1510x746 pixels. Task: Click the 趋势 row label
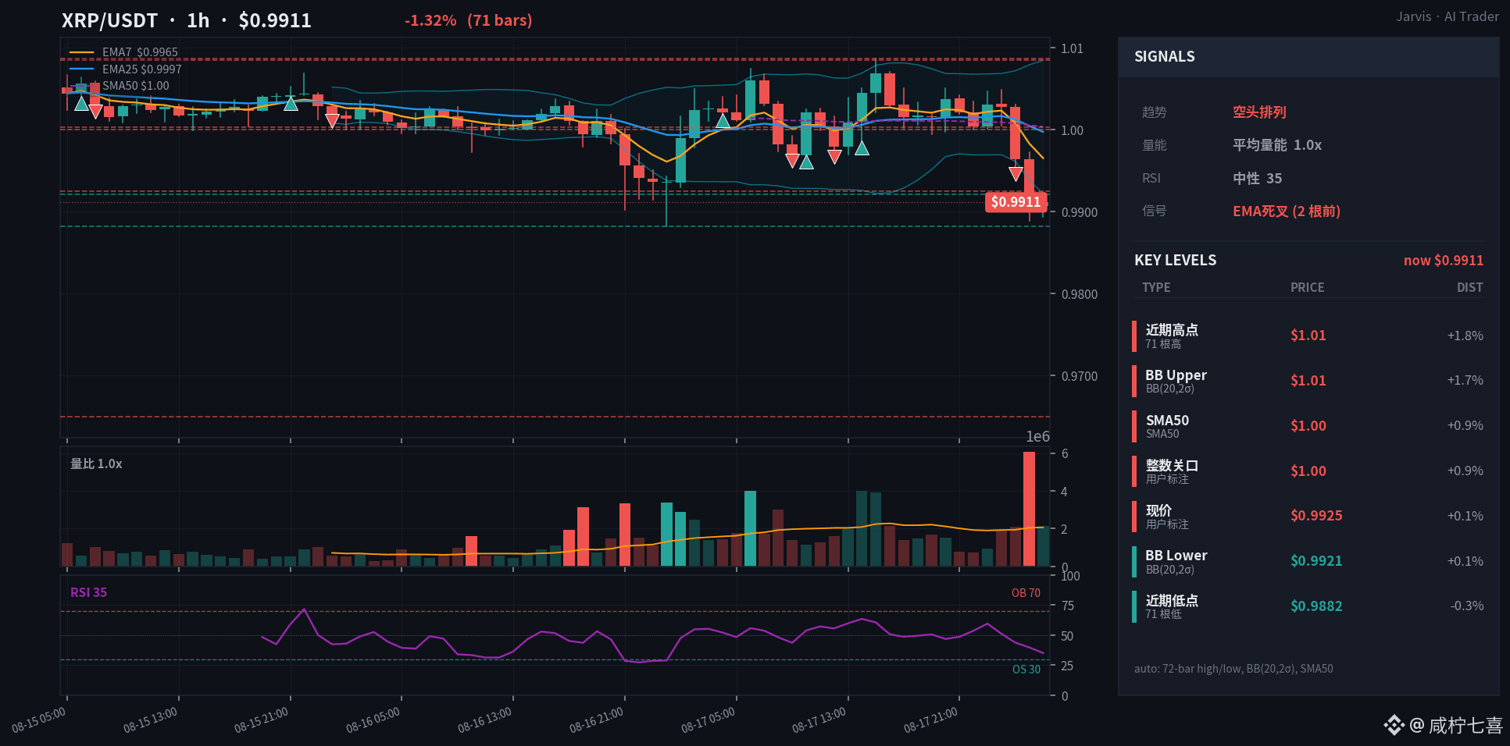[x=1154, y=112]
